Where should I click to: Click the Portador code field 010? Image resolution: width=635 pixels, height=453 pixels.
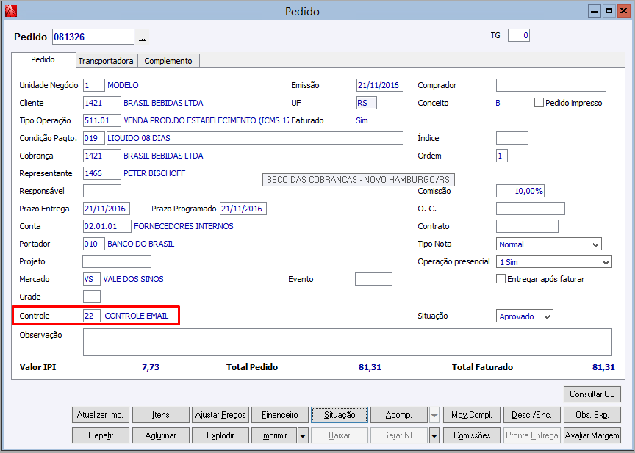point(94,244)
